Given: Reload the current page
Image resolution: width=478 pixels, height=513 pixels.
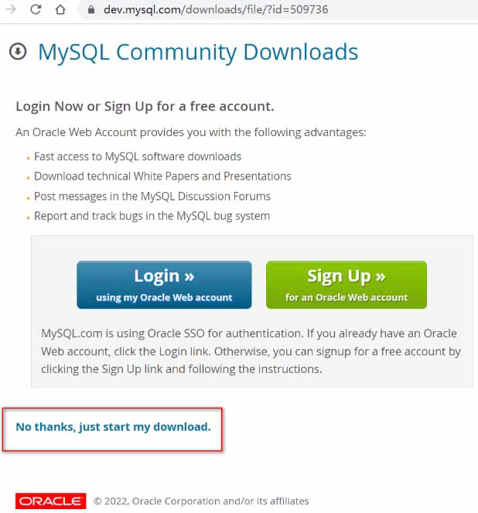Looking at the screenshot, I should point(36,10).
